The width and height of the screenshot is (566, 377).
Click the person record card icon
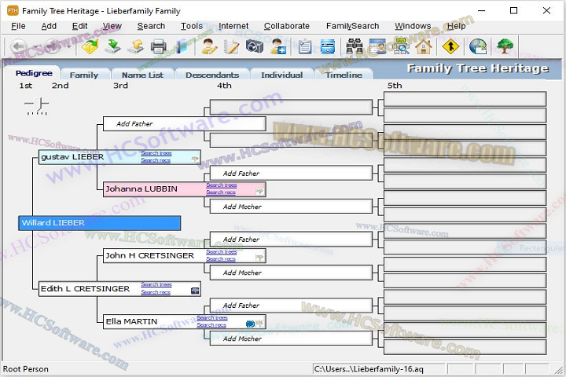point(377,46)
